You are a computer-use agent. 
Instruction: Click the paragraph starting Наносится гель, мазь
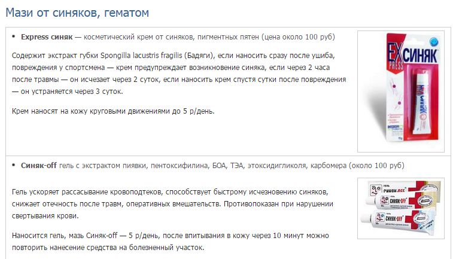(162, 240)
